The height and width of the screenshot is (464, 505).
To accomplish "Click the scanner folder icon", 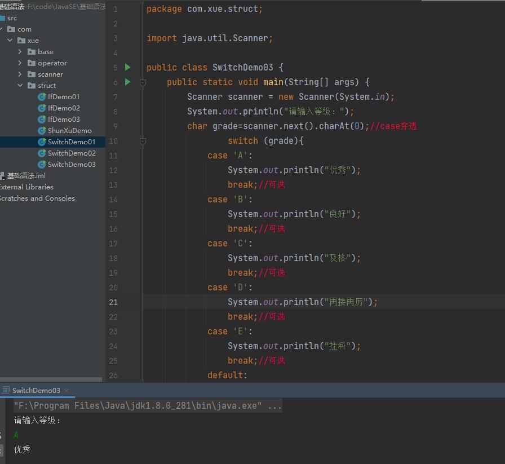I will [x=31, y=74].
